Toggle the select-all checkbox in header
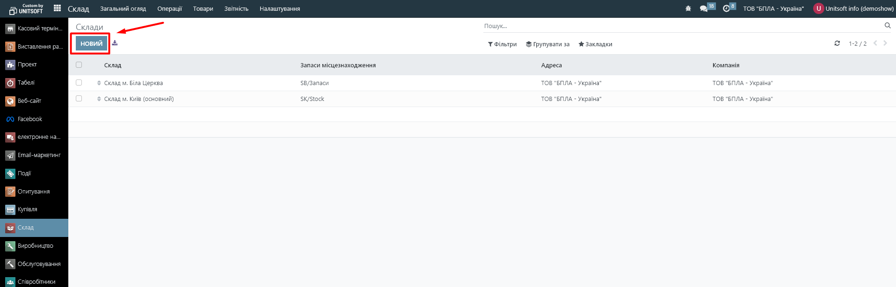This screenshot has width=896, height=287. (x=79, y=65)
